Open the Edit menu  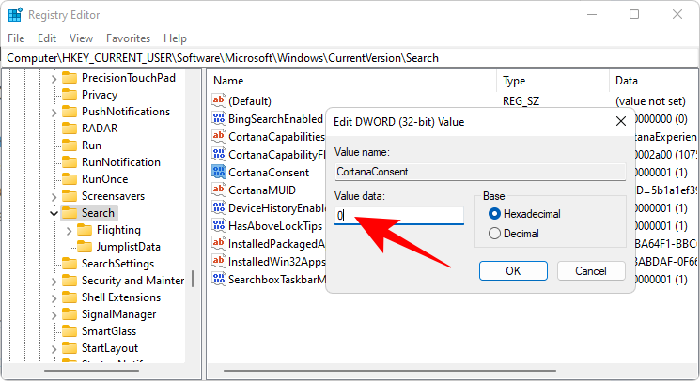pyautogui.click(x=47, y=38)
